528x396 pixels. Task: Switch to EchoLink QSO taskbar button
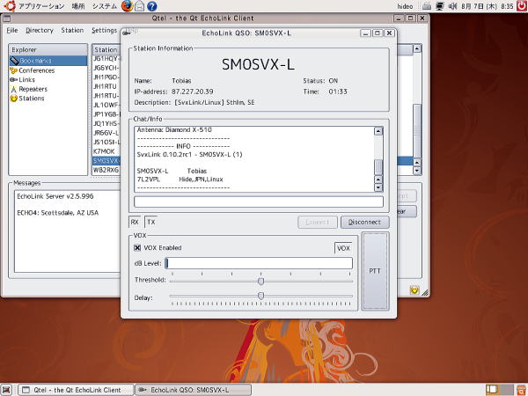[194, 390]
